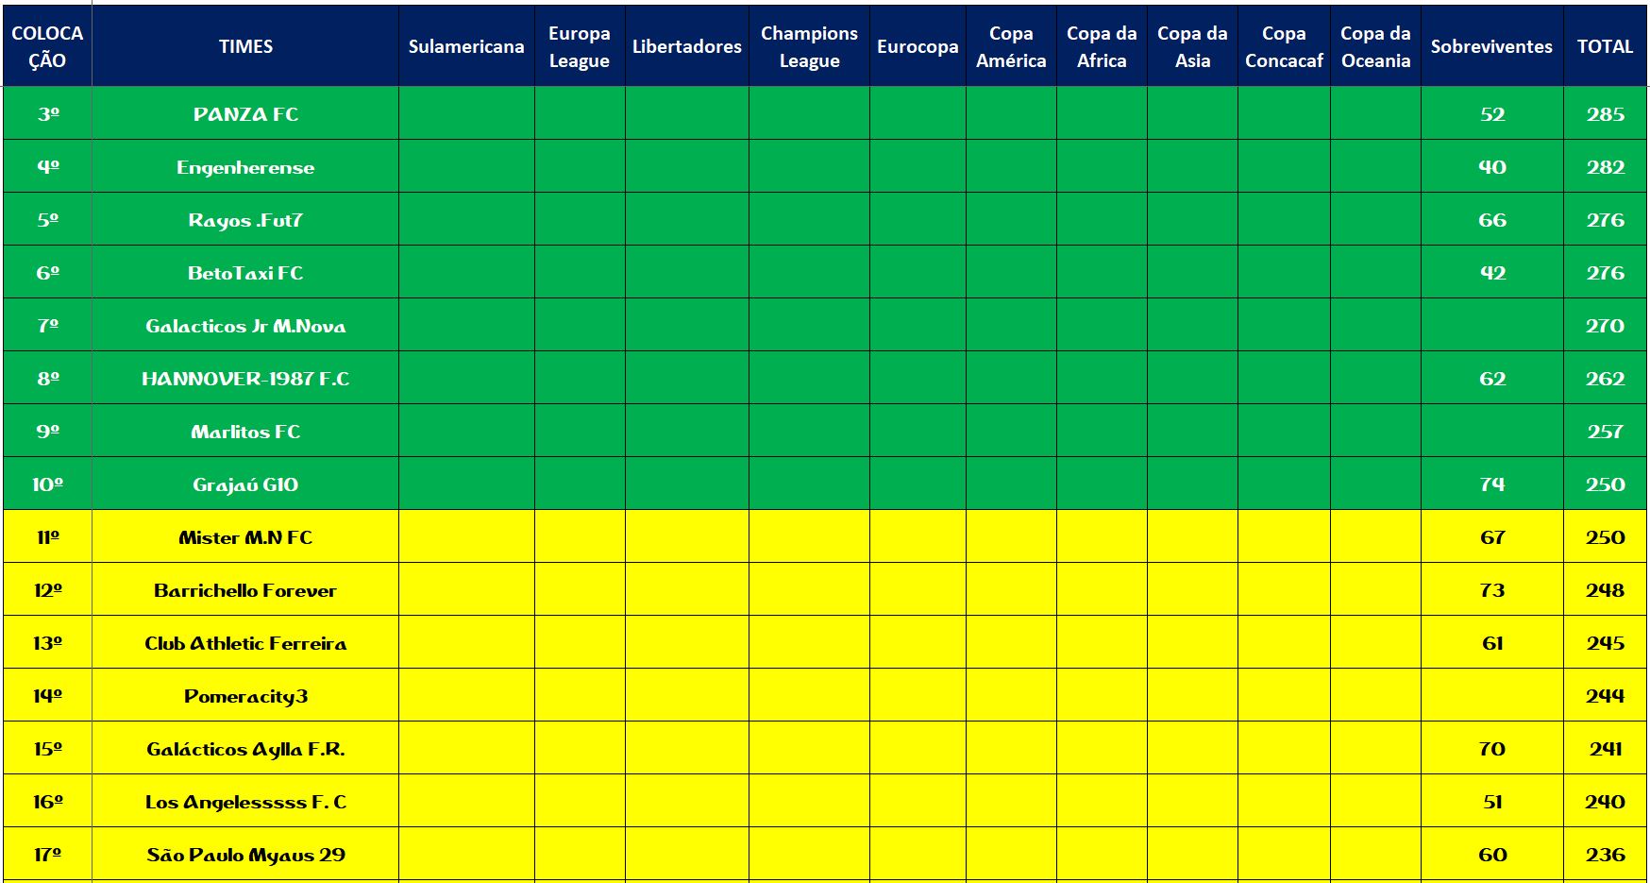Viewport: 1650px width, 883px height.
Task: Select the Sulamericana column header
Action: 466,46
